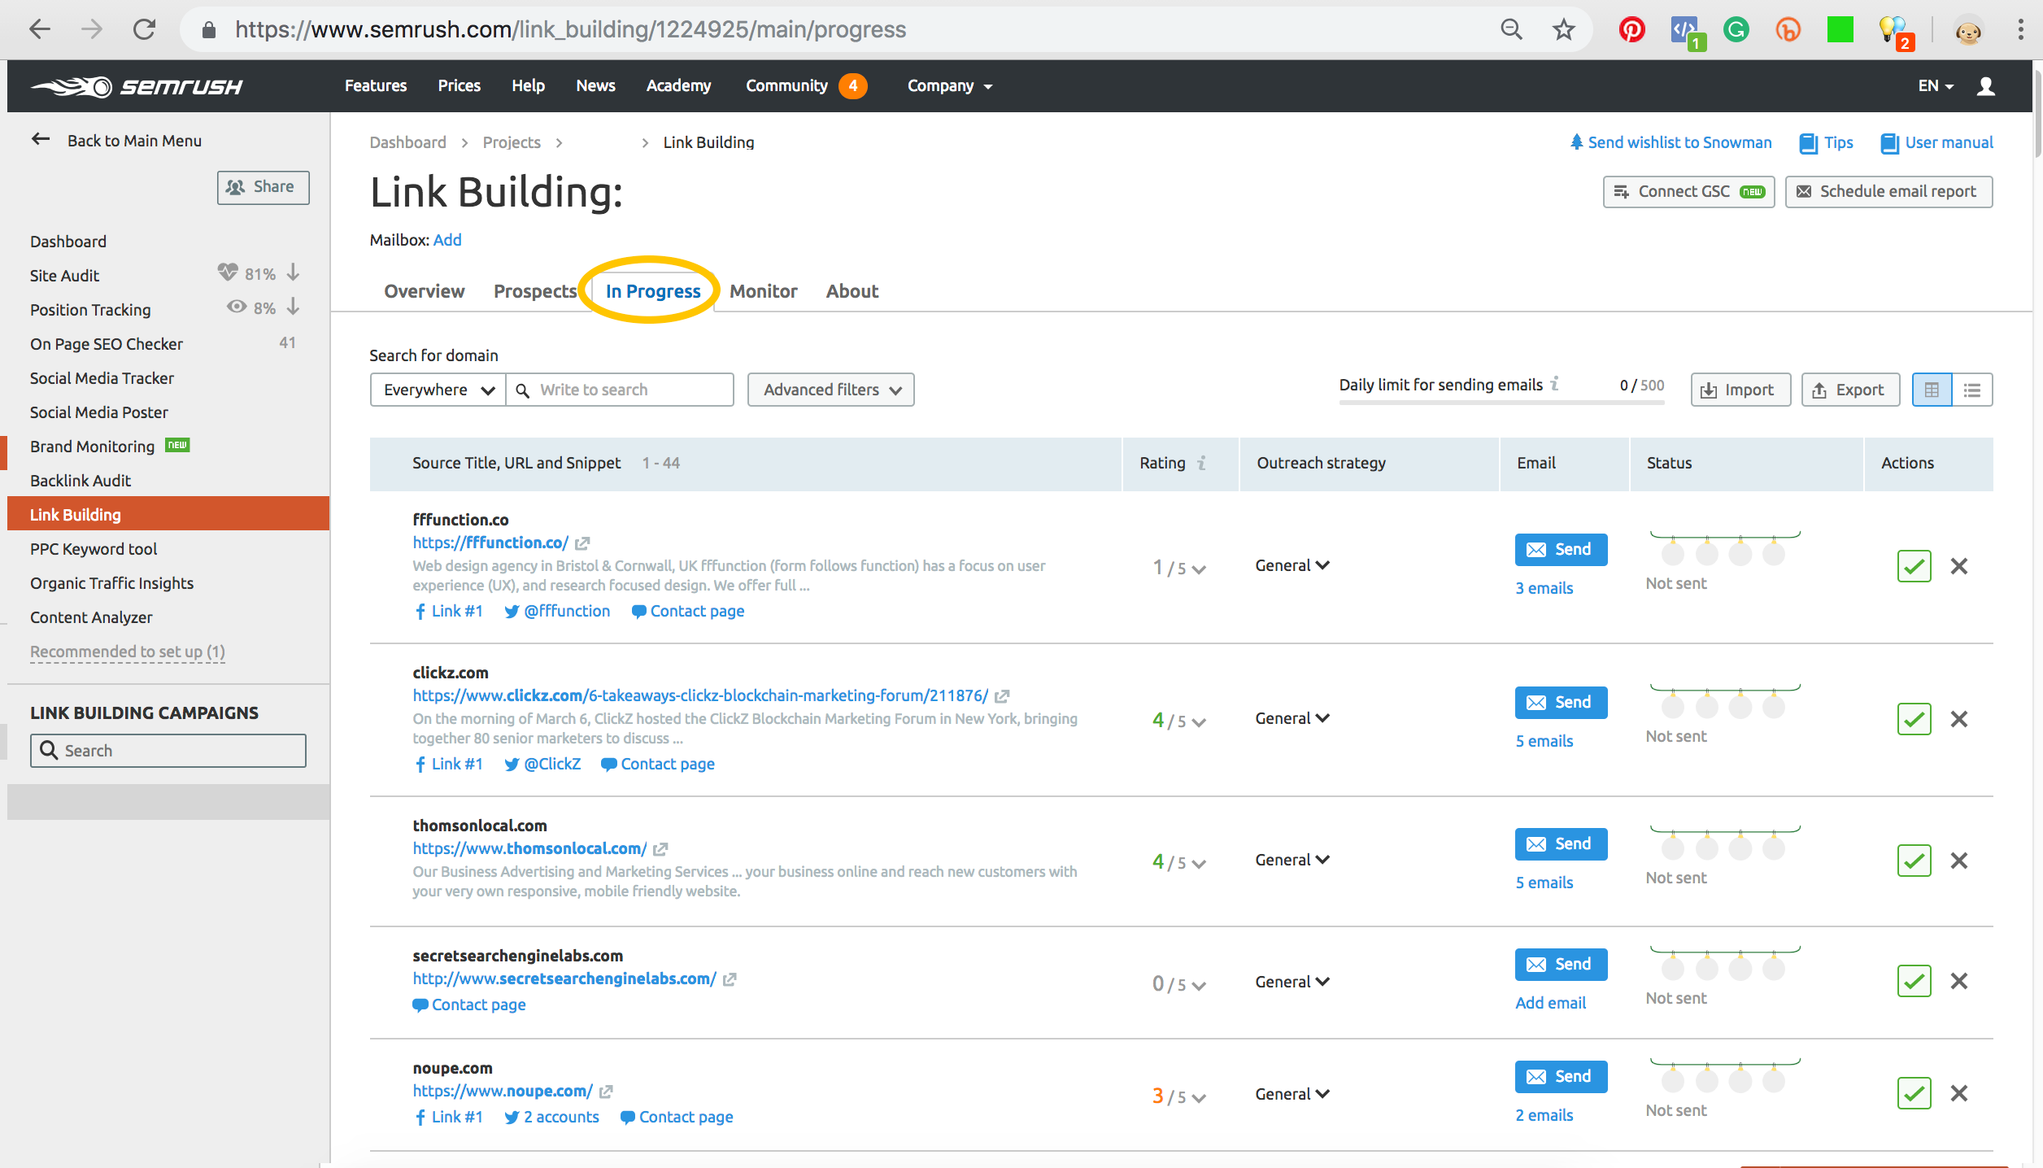
Task: Open external link icon for thomsonlocal.com
Action: 660,849
